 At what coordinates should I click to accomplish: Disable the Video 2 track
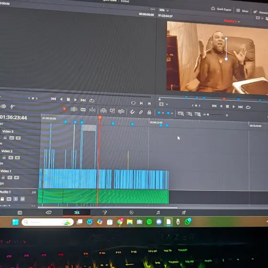pyautogui.click(x=17, y=157)
